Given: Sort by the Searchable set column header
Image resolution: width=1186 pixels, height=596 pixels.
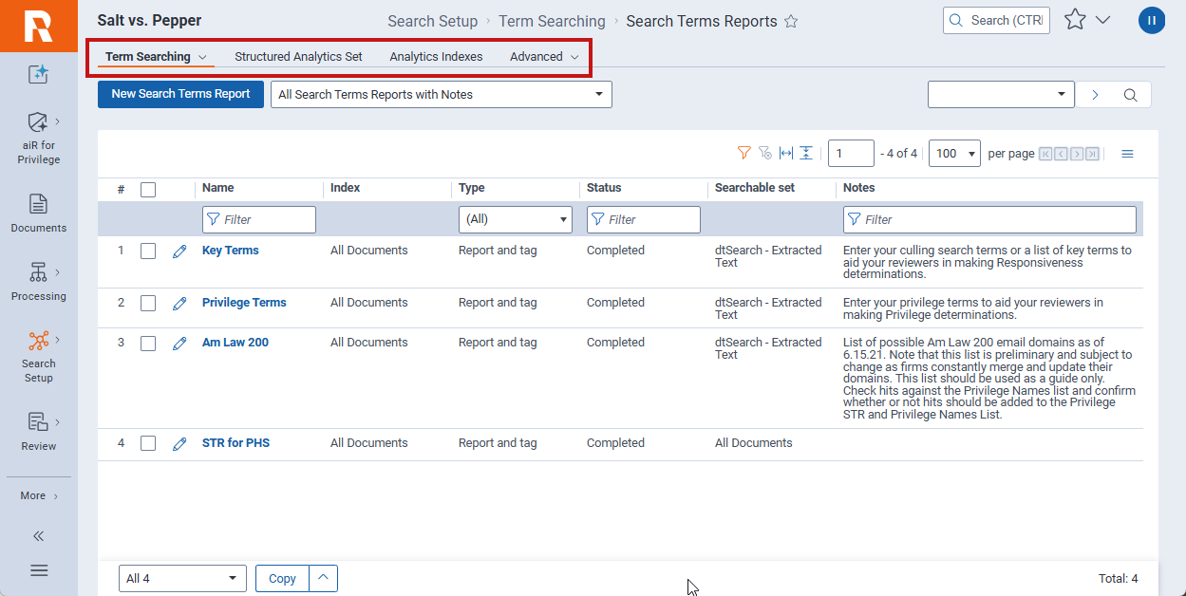Looking at the screenshot, I should pyautogui.click(x=755, y=188).
